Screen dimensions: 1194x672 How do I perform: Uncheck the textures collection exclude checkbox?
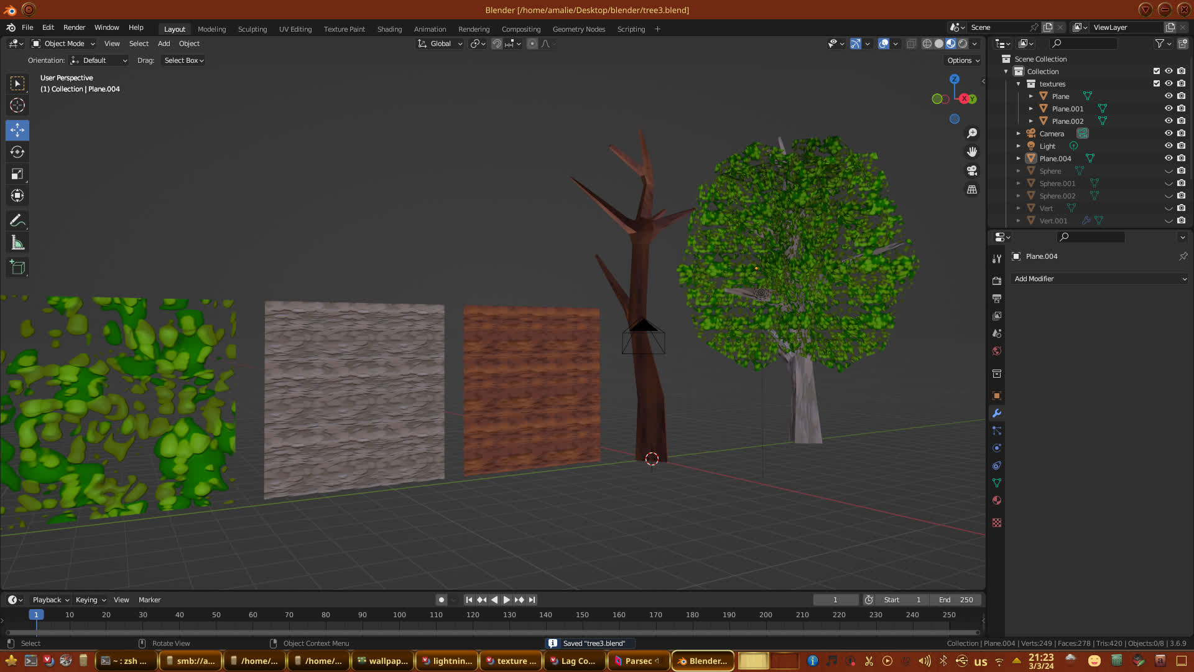pyautogui.click(x=1157, y=83)
